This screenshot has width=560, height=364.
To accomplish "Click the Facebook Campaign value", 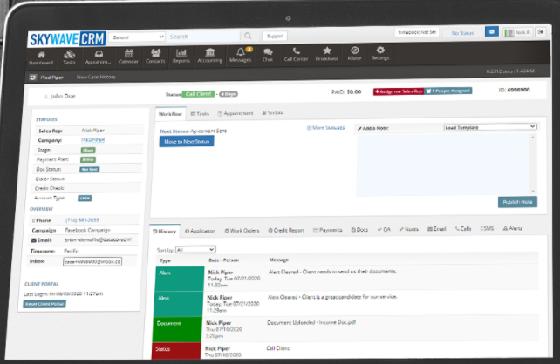I will tap(88, 230).
